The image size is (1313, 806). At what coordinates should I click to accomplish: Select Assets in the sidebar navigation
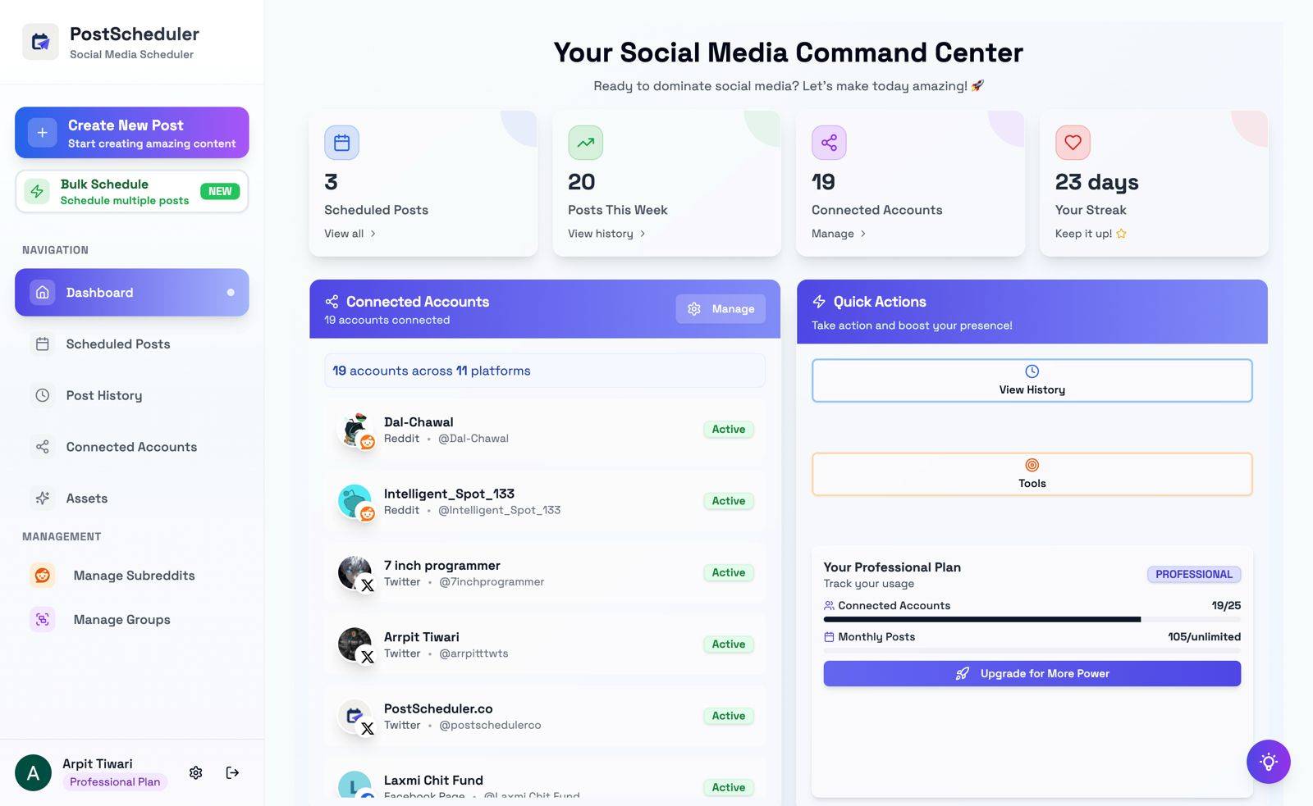tap(86, 499)
